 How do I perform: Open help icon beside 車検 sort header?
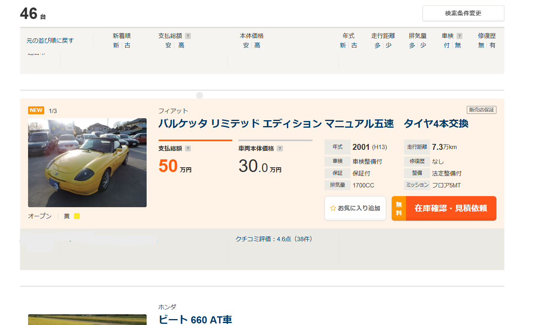pos(459,36)
